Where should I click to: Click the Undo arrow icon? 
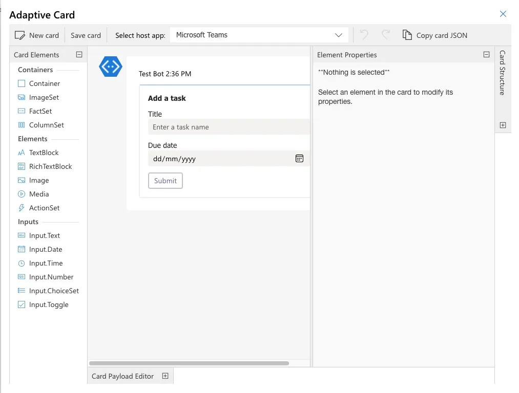pyautogui.click(x=364, y=34)
